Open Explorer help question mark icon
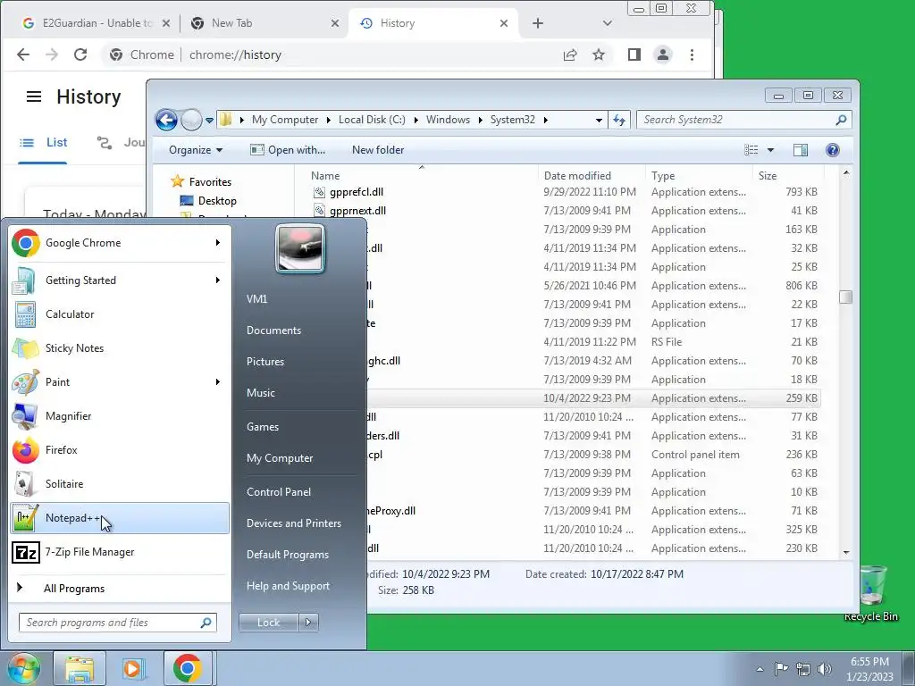 [x=833, y=150]
